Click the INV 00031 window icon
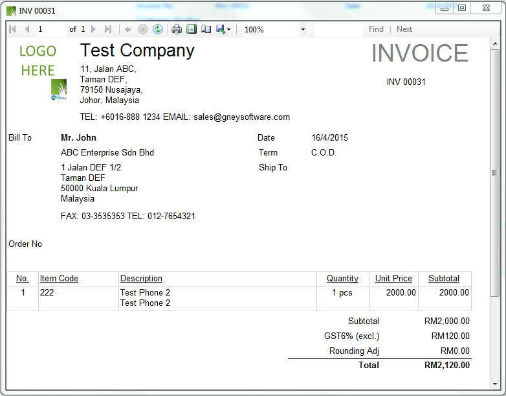506x396 pixels. point(11,11)
